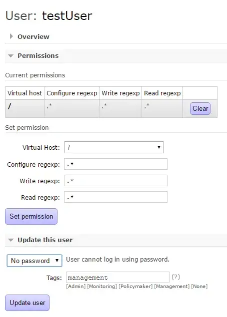The width and height of the screenshot is (227, 317).
Task: Collapse the Permissions section
Action: [x=10, y=56]
